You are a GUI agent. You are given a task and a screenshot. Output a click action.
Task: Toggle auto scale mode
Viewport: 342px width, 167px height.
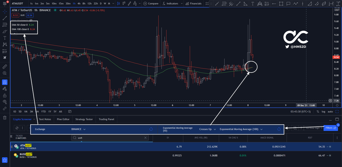[330, 112]
